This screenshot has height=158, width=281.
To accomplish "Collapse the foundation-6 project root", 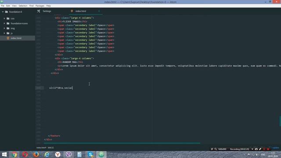I will pos(3,12).
